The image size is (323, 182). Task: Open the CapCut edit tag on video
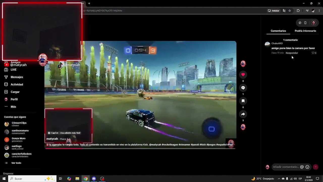pos(64,133)
